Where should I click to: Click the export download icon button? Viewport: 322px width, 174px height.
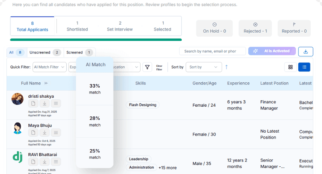click(306, 51)
